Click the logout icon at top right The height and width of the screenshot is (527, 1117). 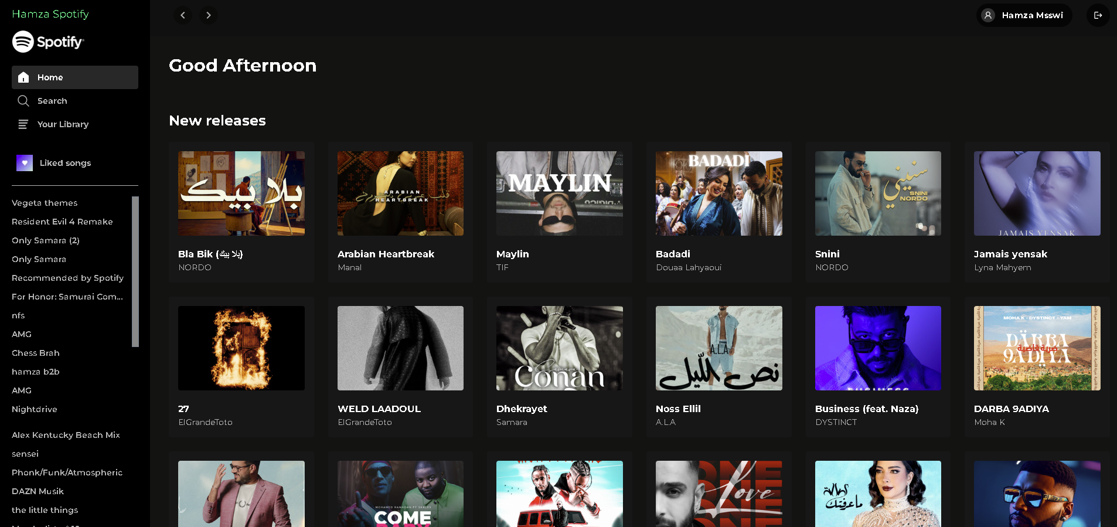pos(1098,15)
